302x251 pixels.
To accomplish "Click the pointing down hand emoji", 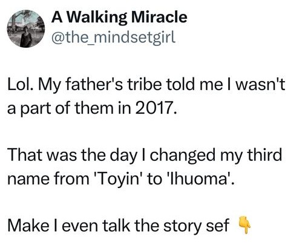I will 245,225.
